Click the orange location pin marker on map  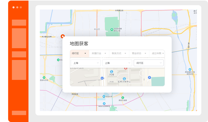pos(62,36)
